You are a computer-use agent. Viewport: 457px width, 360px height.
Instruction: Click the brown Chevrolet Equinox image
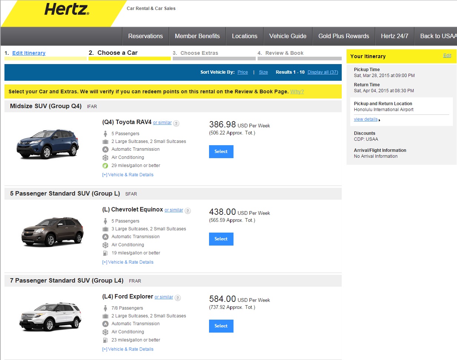(52, 232)
